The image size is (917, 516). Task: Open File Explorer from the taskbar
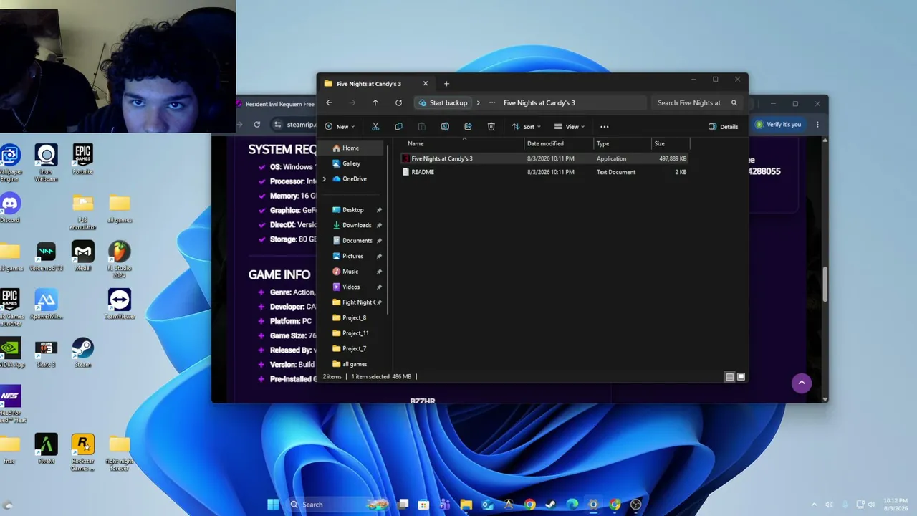tap(466, 505)
